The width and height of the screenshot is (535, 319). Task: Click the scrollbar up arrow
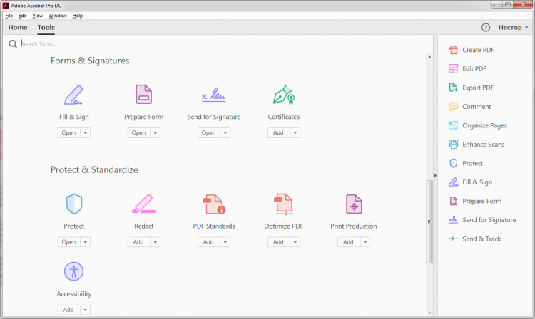point(429,57)
